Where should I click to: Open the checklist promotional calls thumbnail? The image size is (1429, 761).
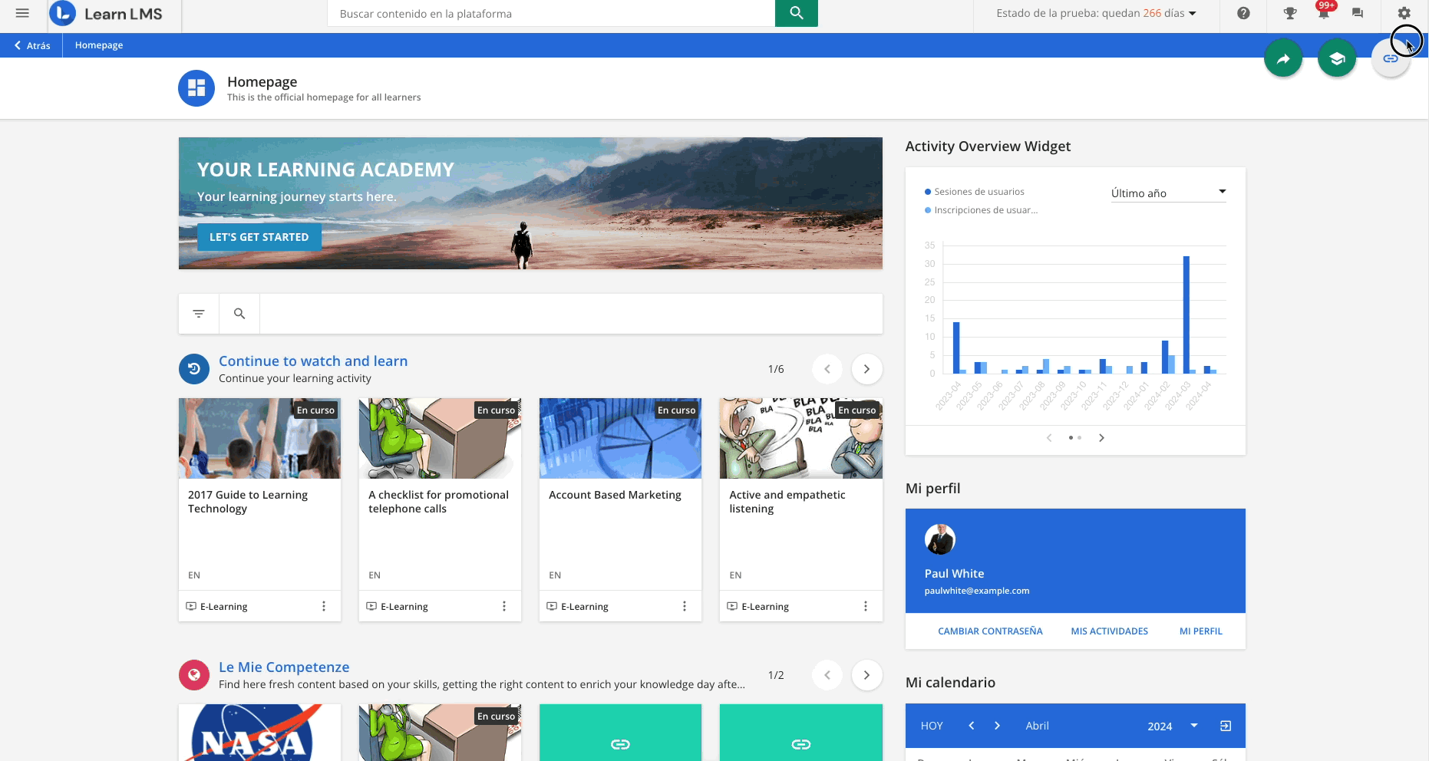click(440, 438)
